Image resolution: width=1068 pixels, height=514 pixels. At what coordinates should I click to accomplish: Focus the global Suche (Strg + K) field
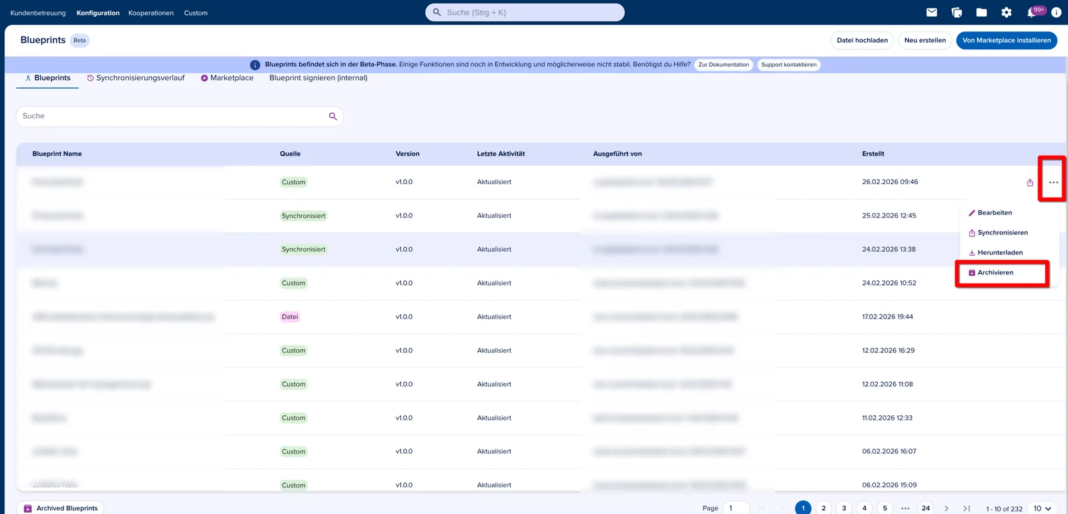[525, 12]
